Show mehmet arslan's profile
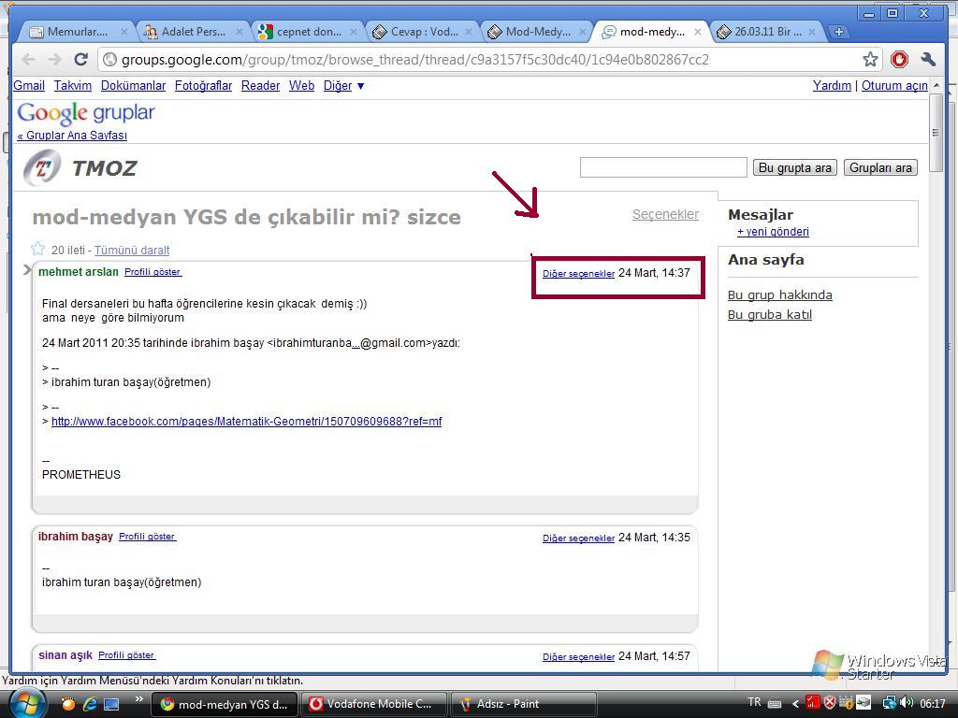 click(152, 272)
